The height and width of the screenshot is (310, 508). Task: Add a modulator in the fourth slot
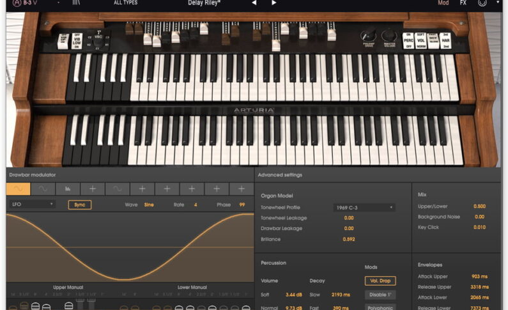93,189
